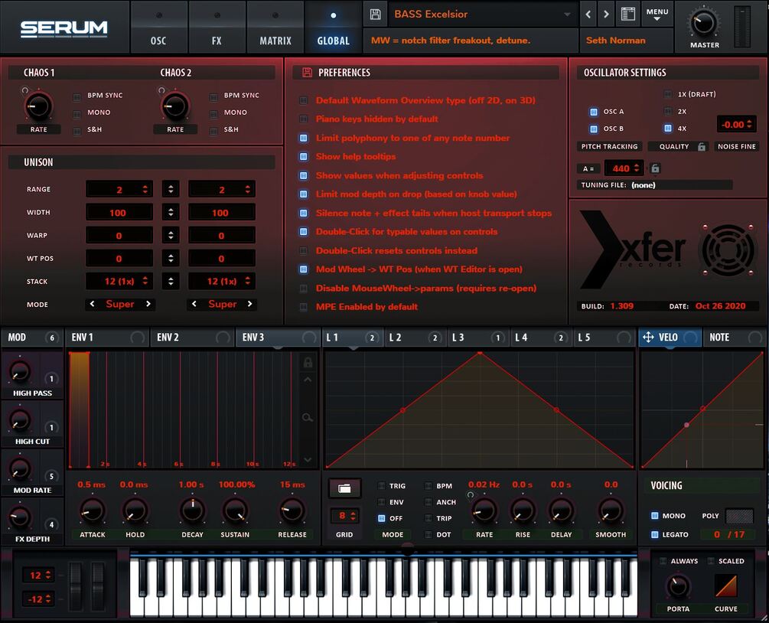
Task: Adjust the A= 440 tuning stepper
Action: [637, 168]
